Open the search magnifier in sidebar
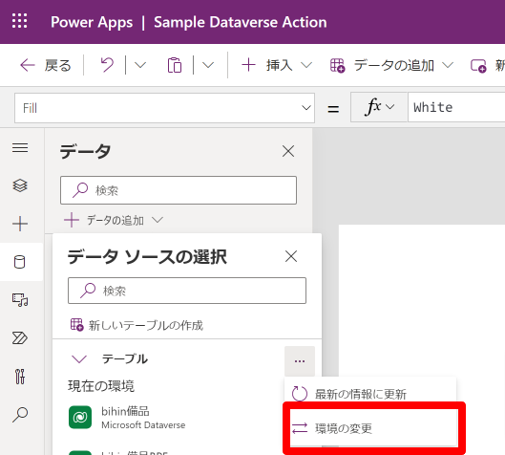Image resolution: width=505 pixels, height=455 pixels. 20,414
